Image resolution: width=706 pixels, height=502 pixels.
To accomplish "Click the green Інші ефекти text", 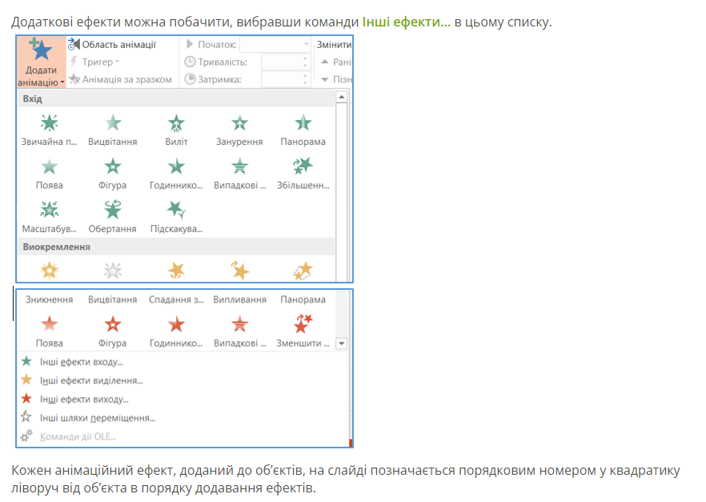I will 406,22.
